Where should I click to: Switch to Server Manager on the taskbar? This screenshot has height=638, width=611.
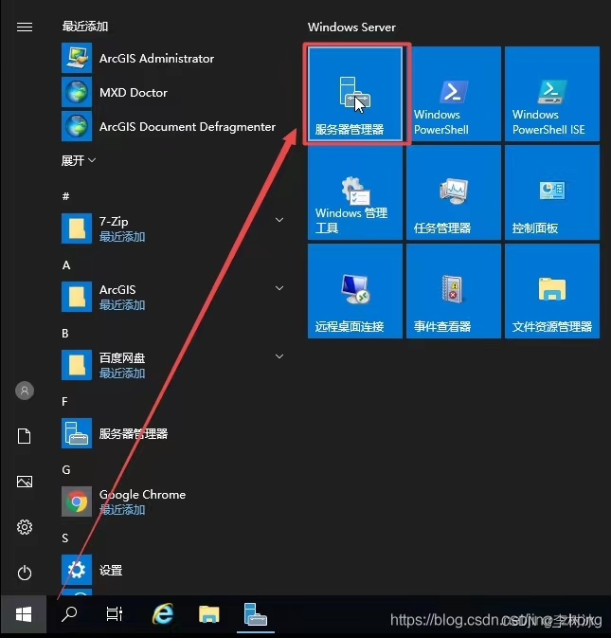(x=256, y=614)
